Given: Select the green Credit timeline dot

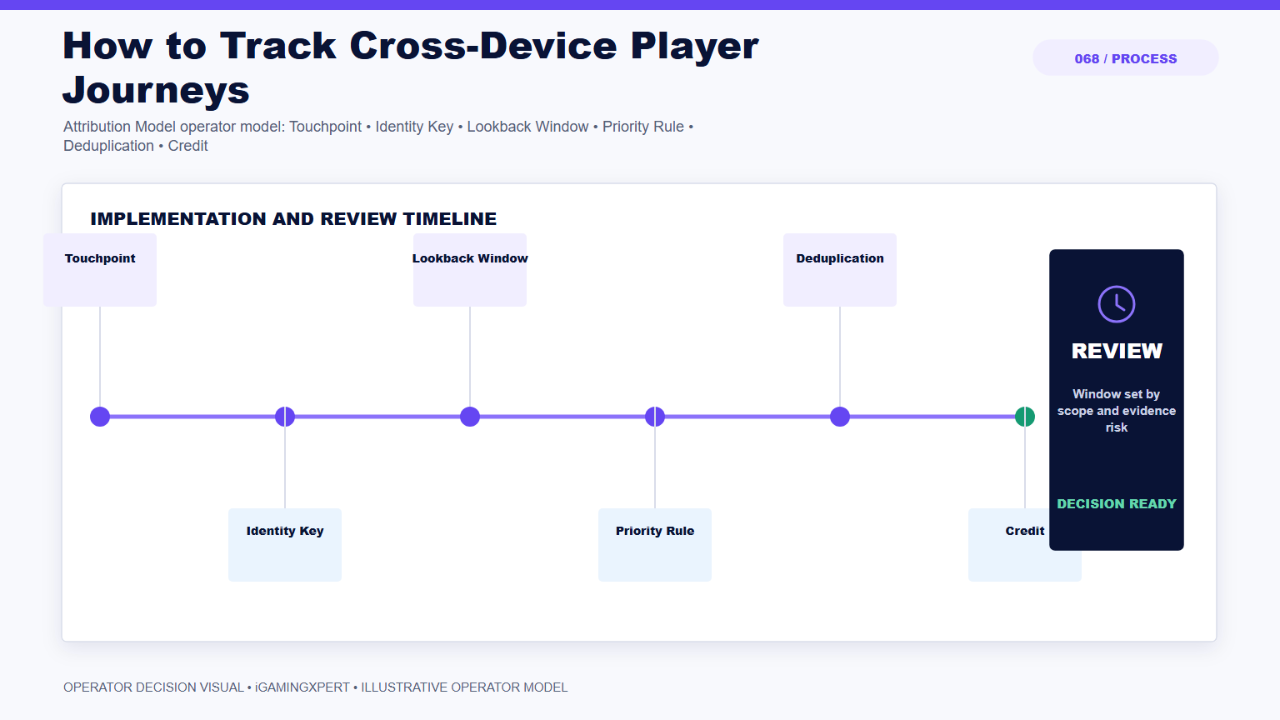Looking at the screenshot, I should (1025, 417).
